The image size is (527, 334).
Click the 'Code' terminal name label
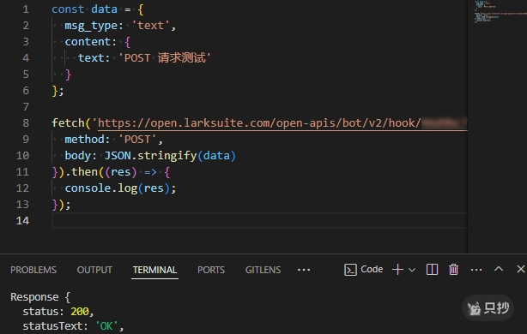[372, 269]
